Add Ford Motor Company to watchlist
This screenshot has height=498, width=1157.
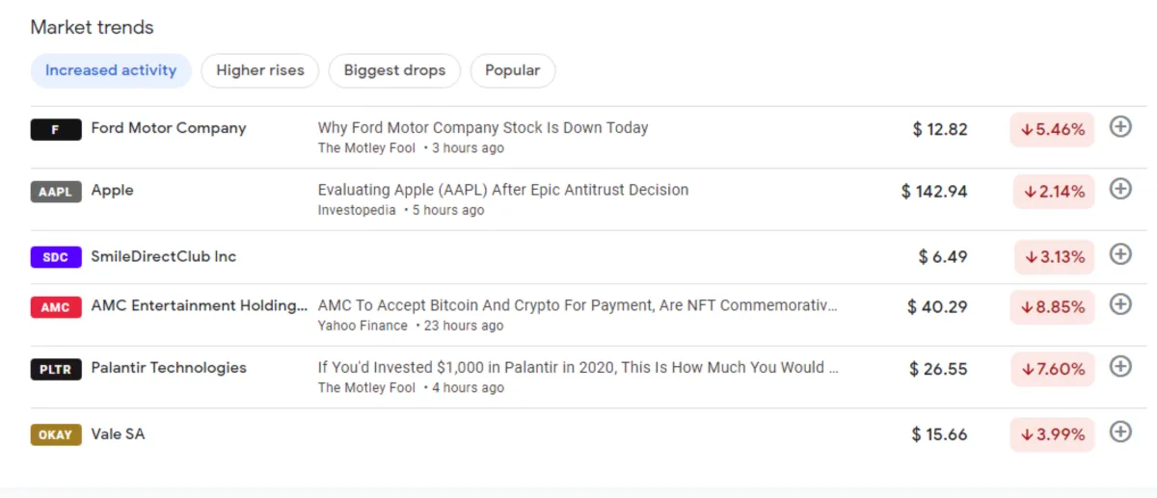coord(1119,127)
